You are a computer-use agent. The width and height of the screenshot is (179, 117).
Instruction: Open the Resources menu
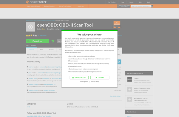[81, 6]
